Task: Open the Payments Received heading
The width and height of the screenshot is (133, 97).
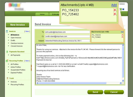Action: coord(17,52)
